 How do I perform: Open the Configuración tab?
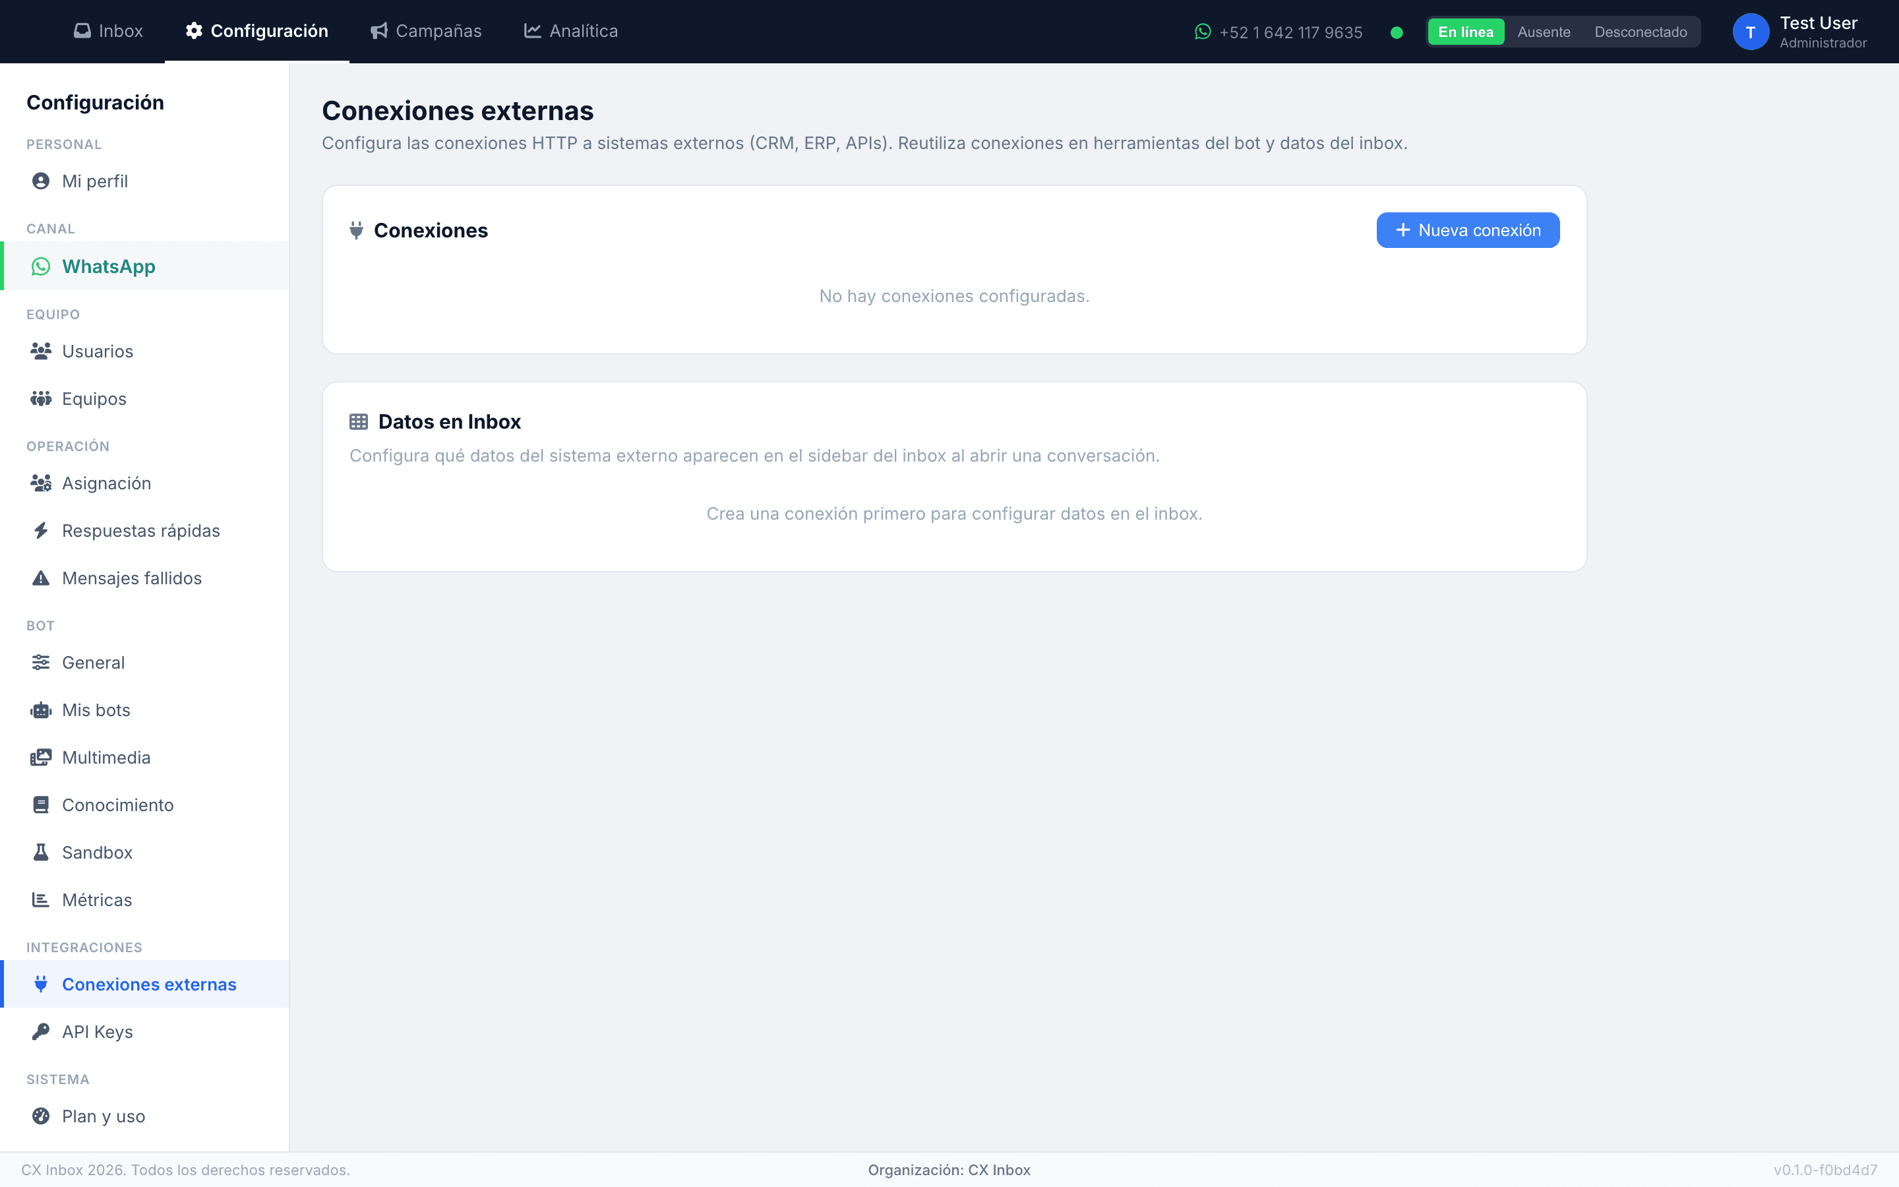click(x=256, y=32)
